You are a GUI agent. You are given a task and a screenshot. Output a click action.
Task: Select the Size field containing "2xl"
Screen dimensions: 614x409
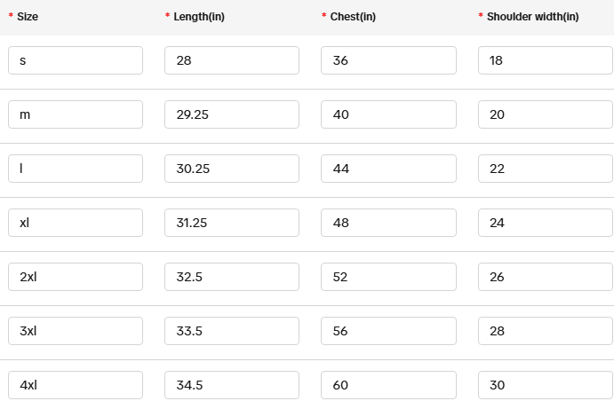coord(76,277)
